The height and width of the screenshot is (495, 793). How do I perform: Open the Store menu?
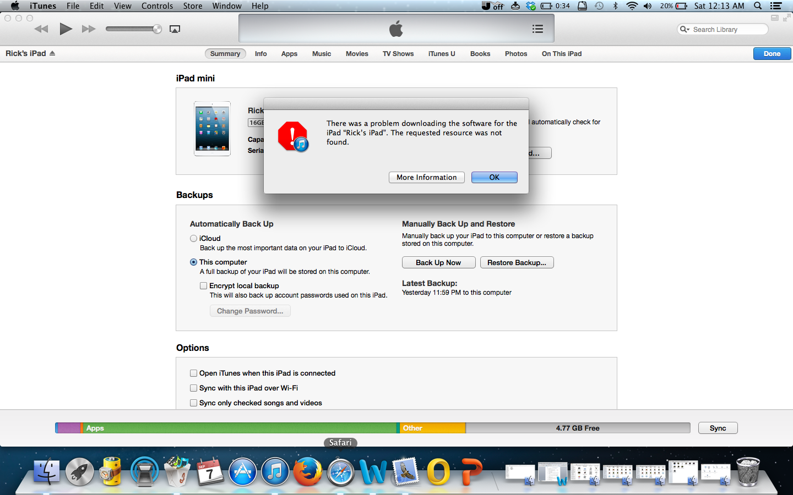[x=192, y=6]
